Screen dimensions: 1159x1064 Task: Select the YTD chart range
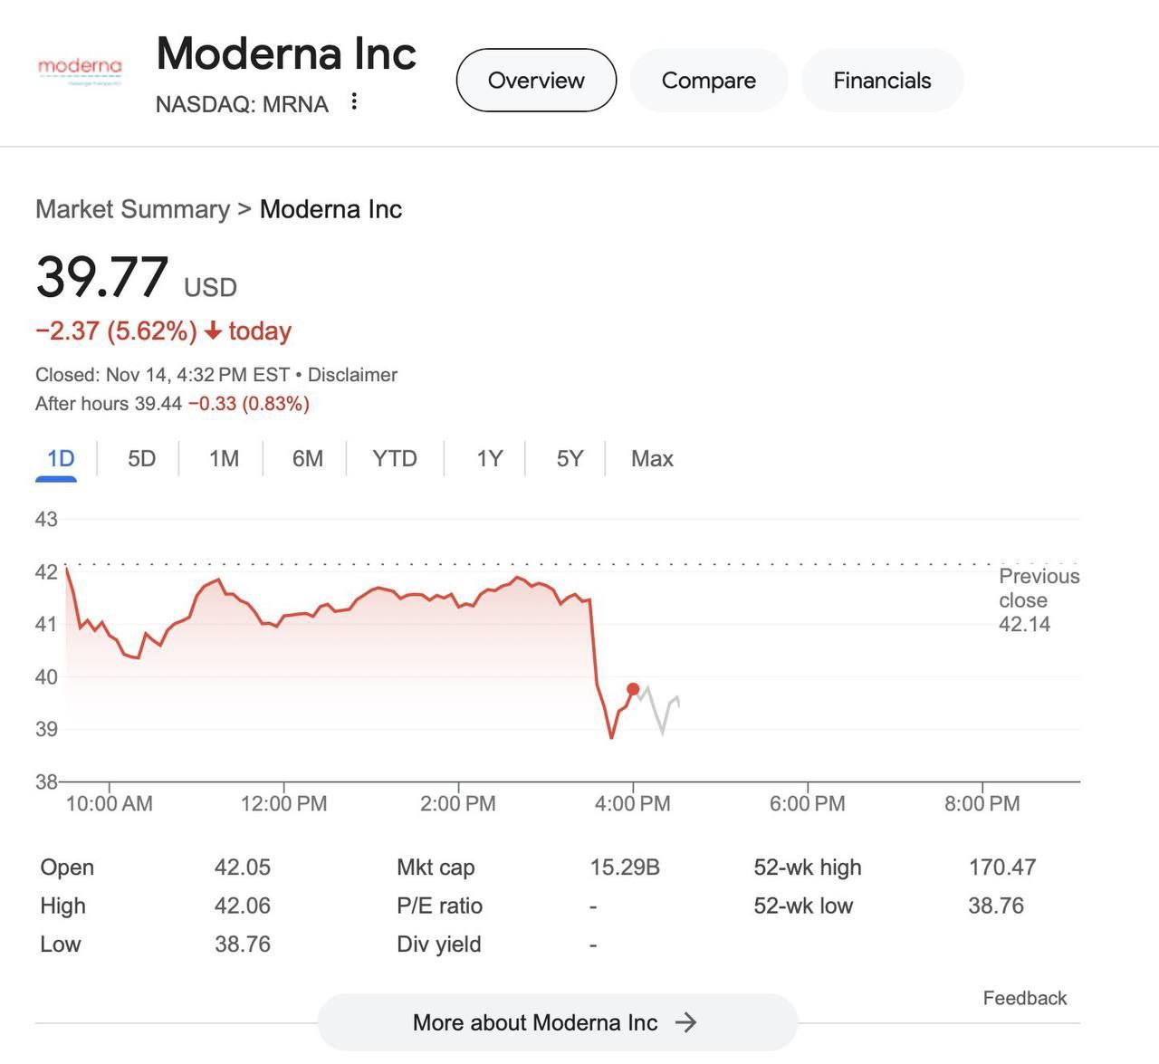(x=394, y=459)
